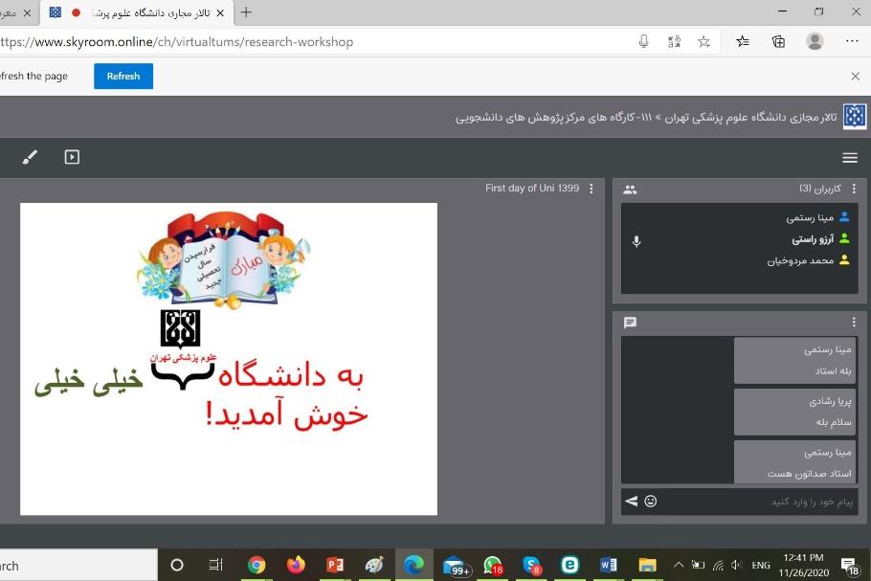This screenshot has width=871, height=581.
Task: Click the browser profile avatar icon
Action: pos(815,41)
